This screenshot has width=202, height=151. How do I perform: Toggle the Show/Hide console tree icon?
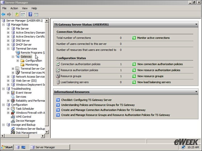click(x=23, y=14)
